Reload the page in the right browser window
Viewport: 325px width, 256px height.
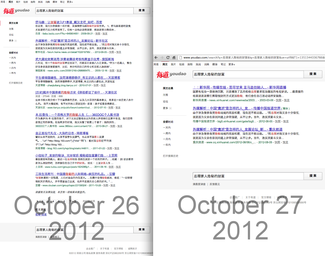pos(168,58)
